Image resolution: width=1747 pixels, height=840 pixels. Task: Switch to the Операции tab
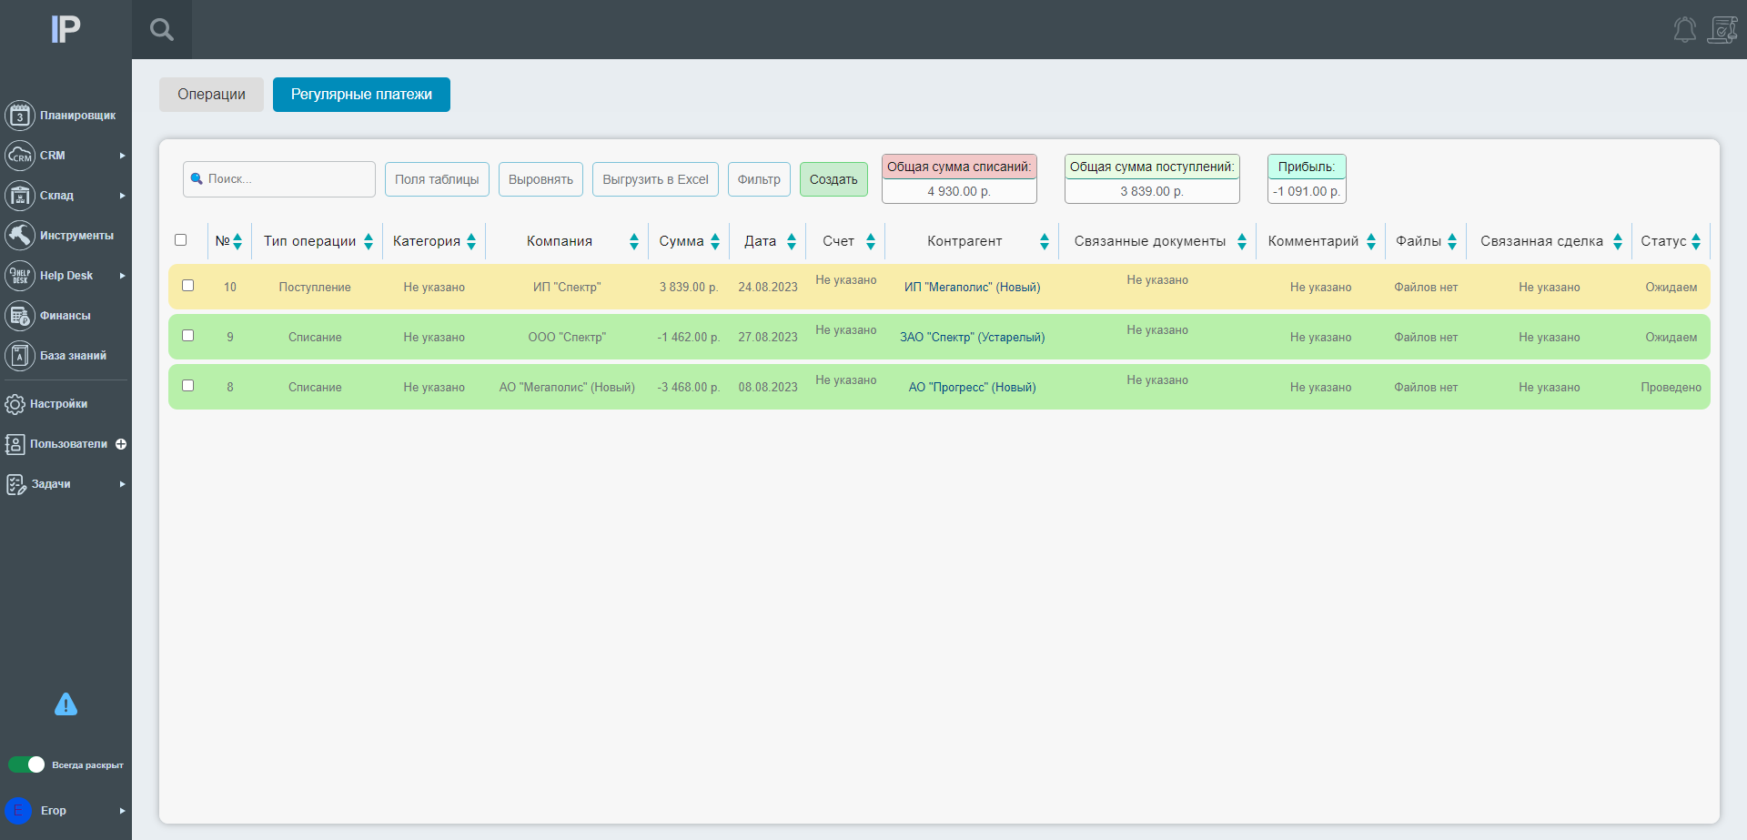[211, 95]
